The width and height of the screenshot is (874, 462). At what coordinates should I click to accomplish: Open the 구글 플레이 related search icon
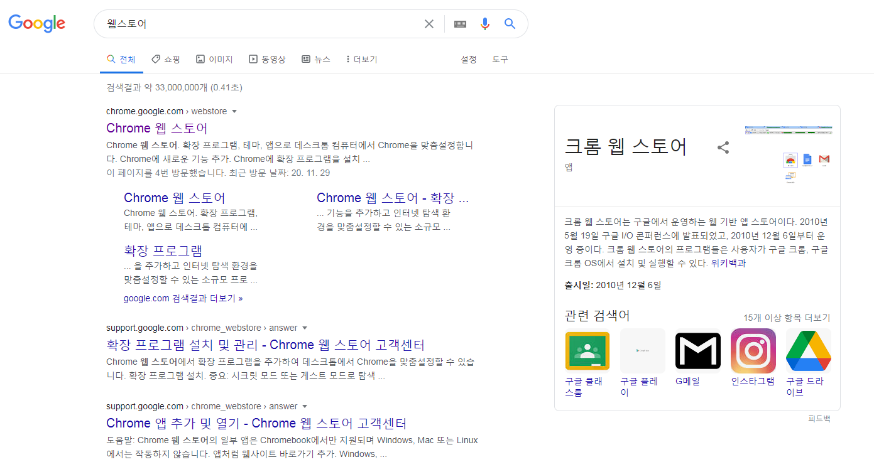pos(643,351)
